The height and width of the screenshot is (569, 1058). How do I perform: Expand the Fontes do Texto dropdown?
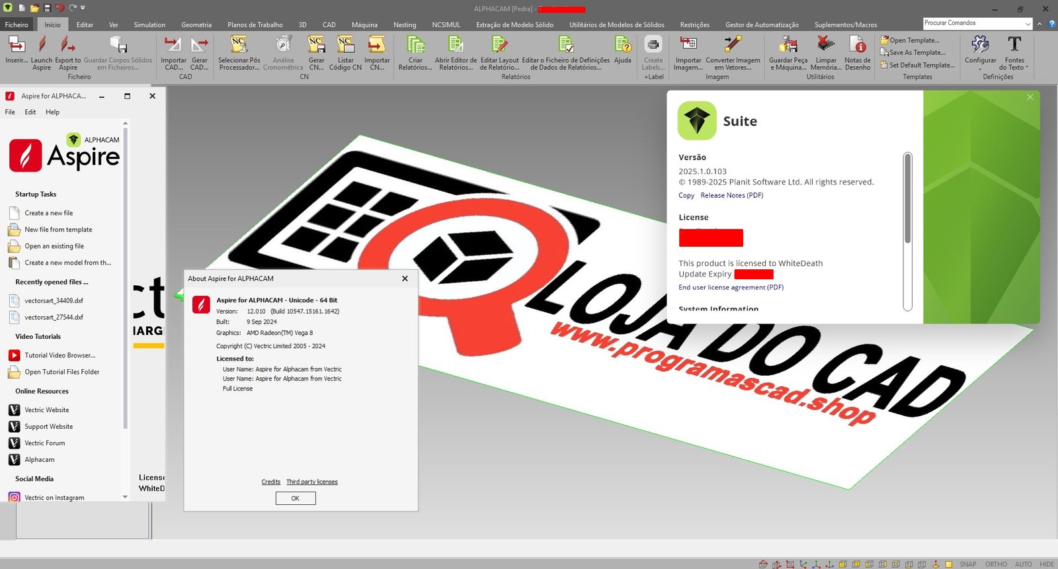tap(1027, 67)
